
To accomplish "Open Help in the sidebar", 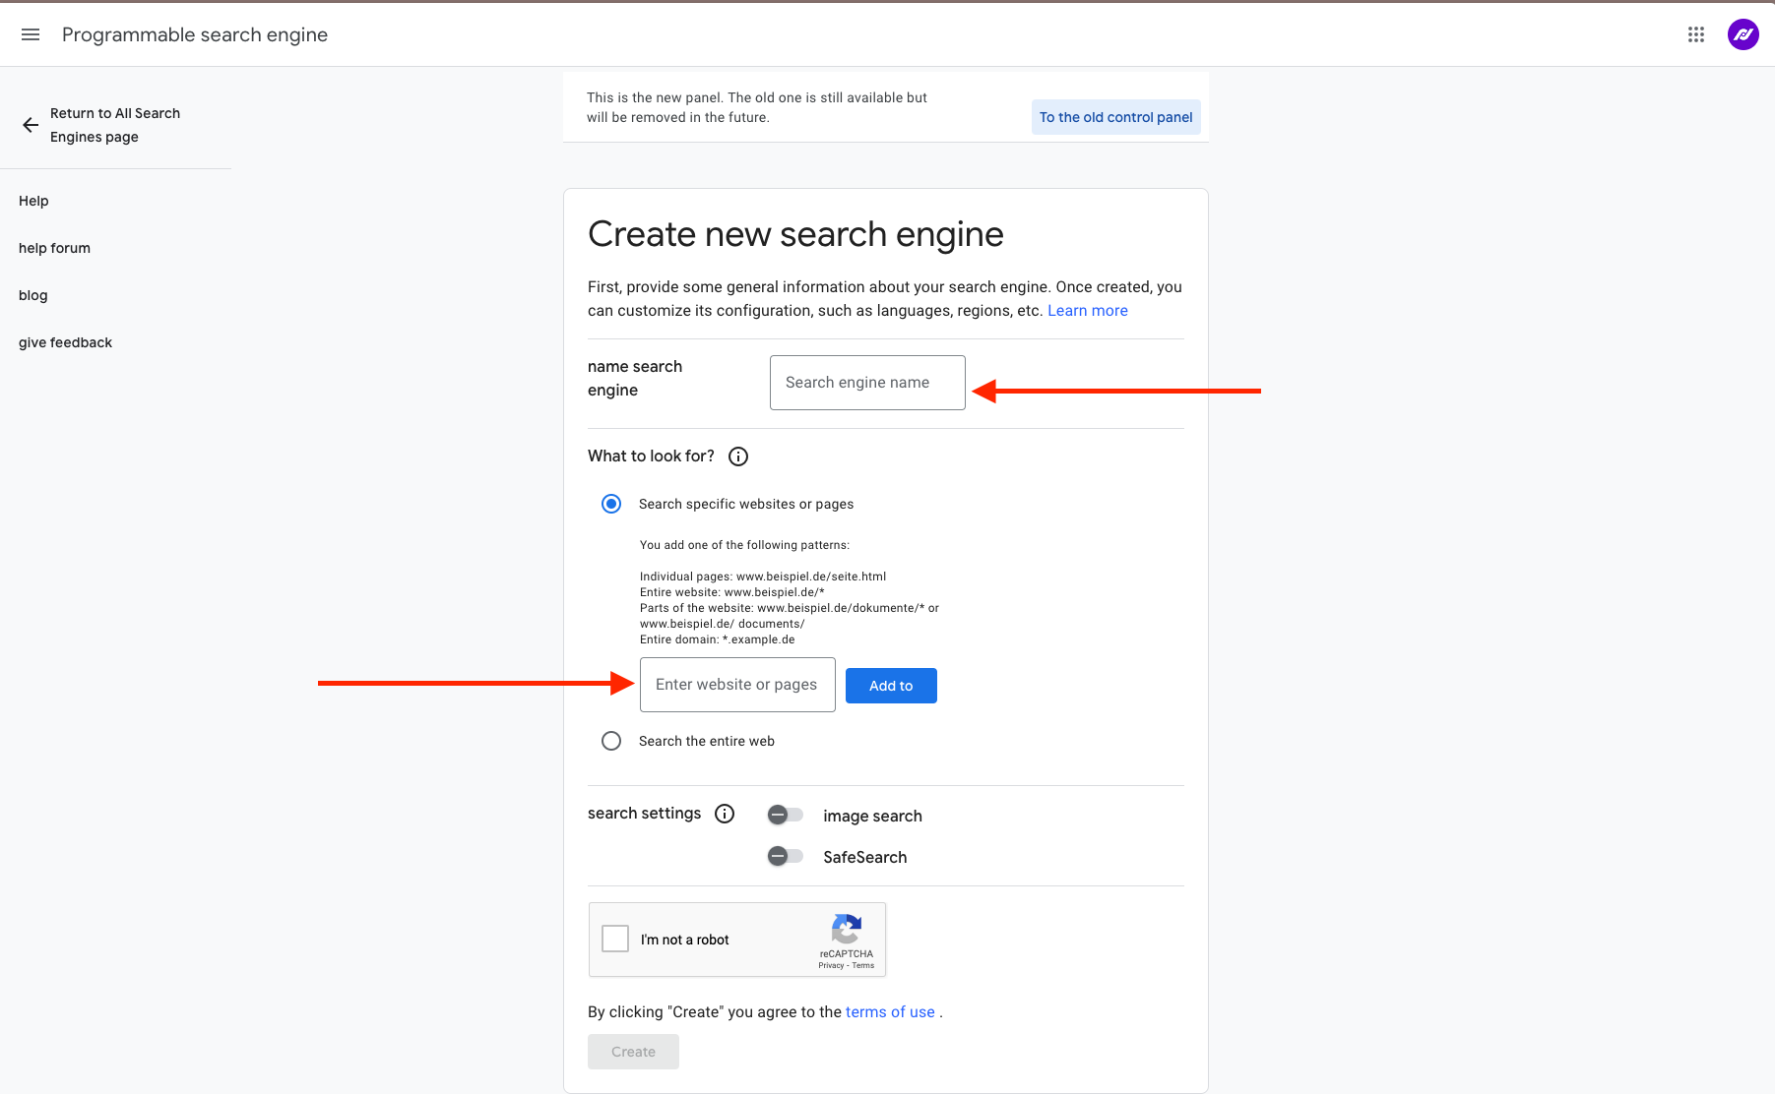I will point(33,201).
